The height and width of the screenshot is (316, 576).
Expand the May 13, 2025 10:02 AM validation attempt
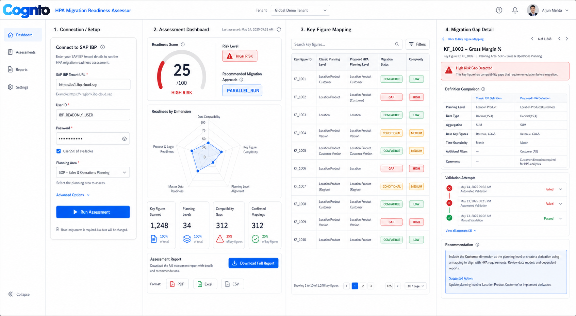click(x=560, y=219)
